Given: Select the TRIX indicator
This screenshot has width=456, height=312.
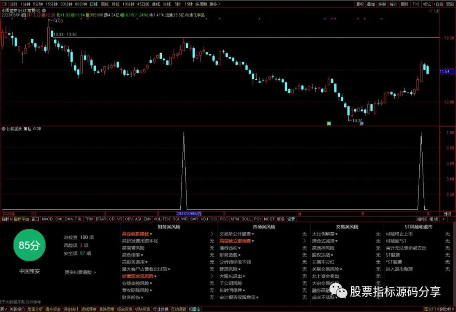Looking at the screenshot, I should [89, 219].
